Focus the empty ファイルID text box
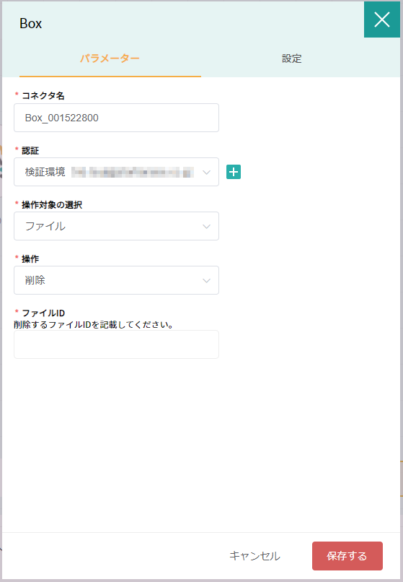The width and height of the screenshot is (403, 582). 116,344
